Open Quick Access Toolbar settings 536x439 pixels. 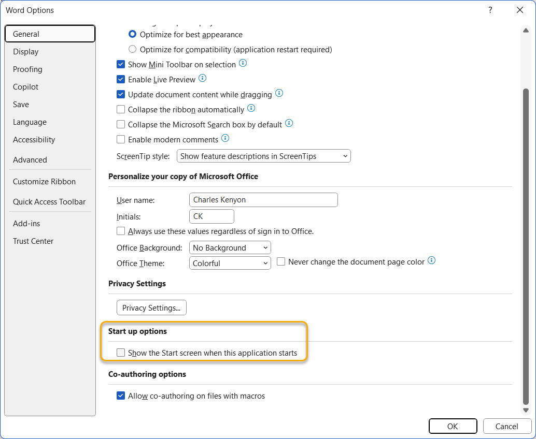pos(49,202)
